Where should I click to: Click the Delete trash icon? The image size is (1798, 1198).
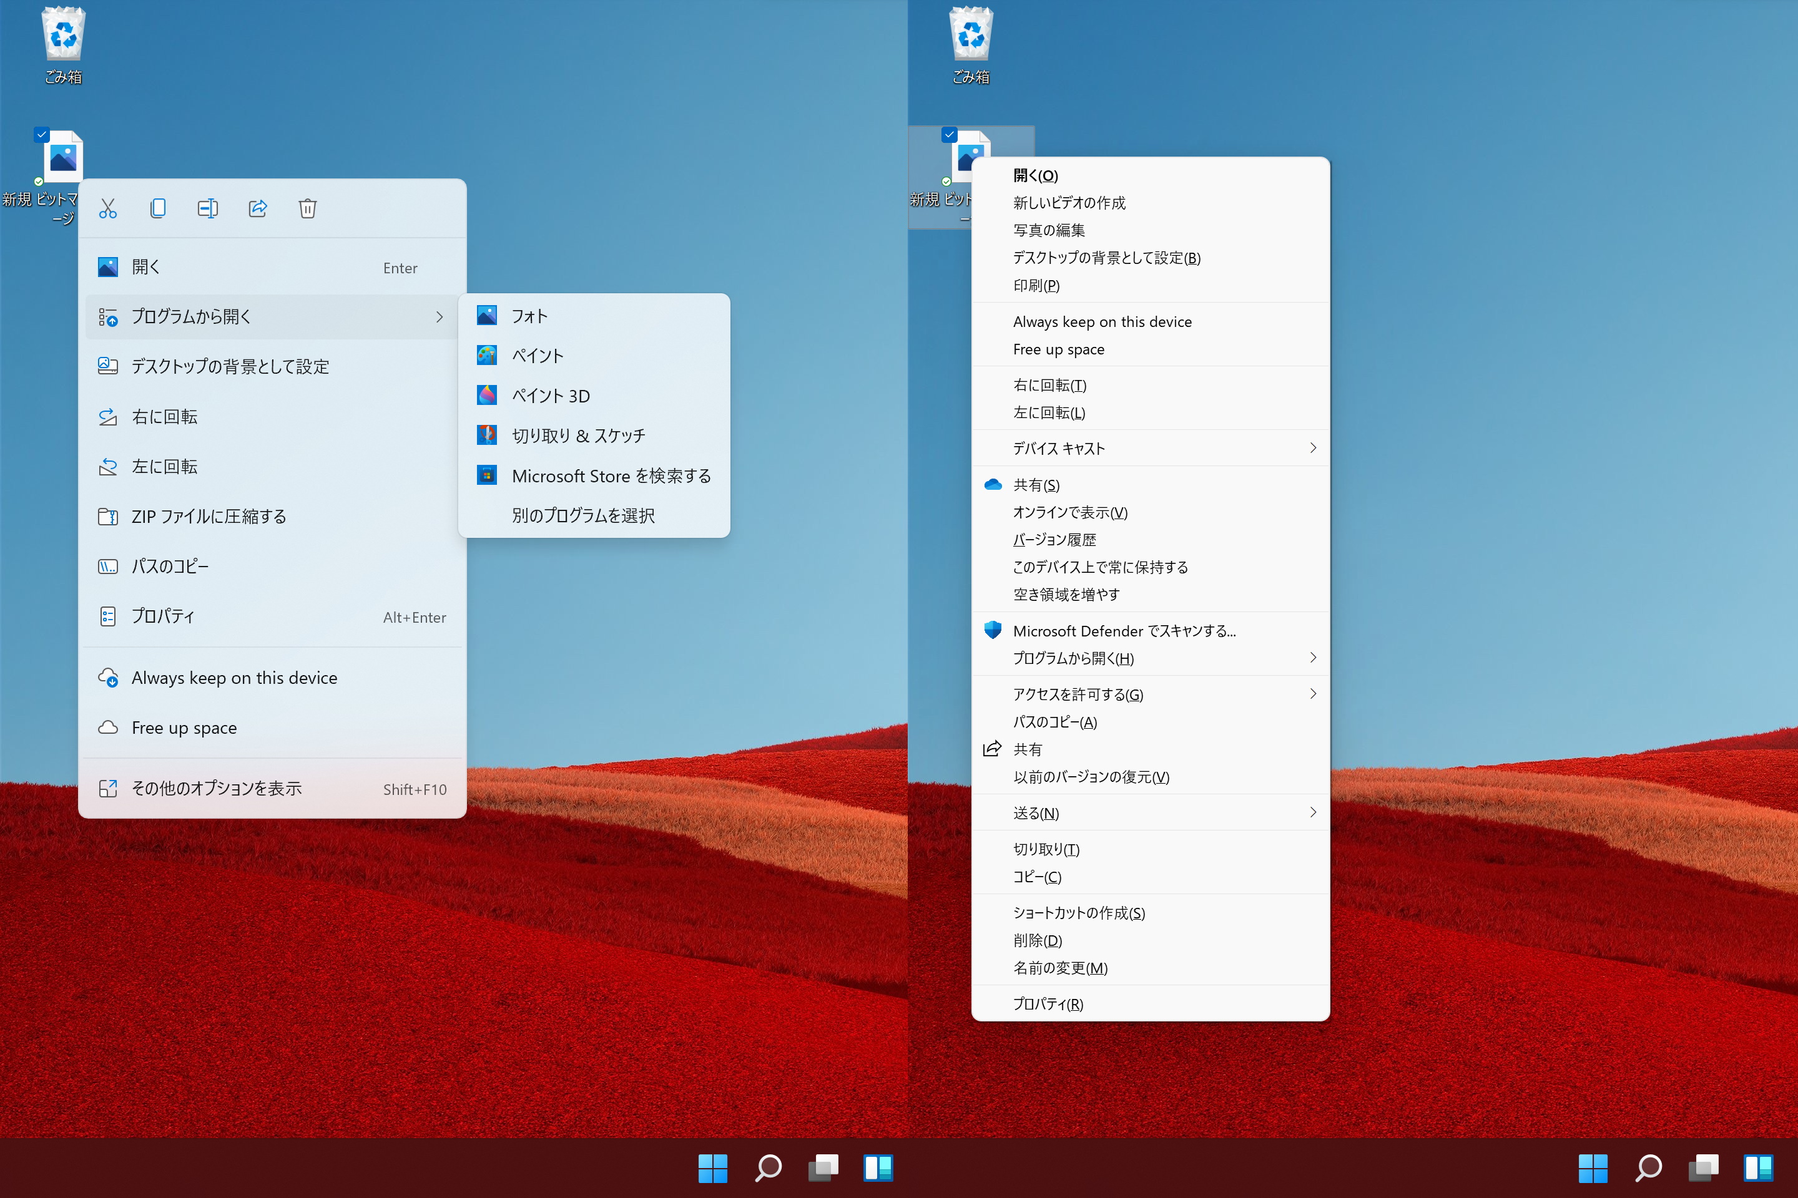pyautogui.click(x=307, y=208)
